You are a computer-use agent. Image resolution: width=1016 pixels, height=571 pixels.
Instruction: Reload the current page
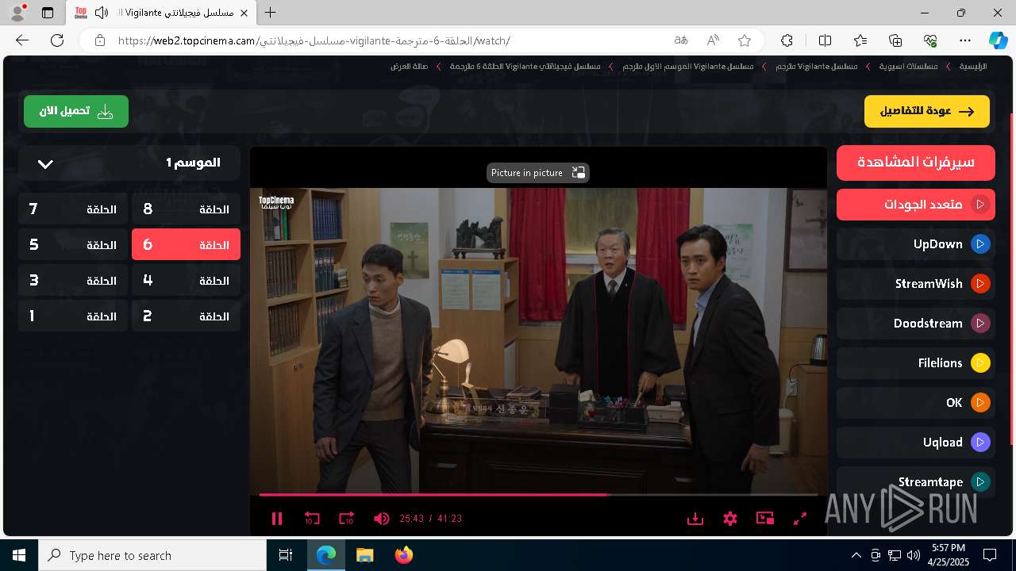pos(57,40)
